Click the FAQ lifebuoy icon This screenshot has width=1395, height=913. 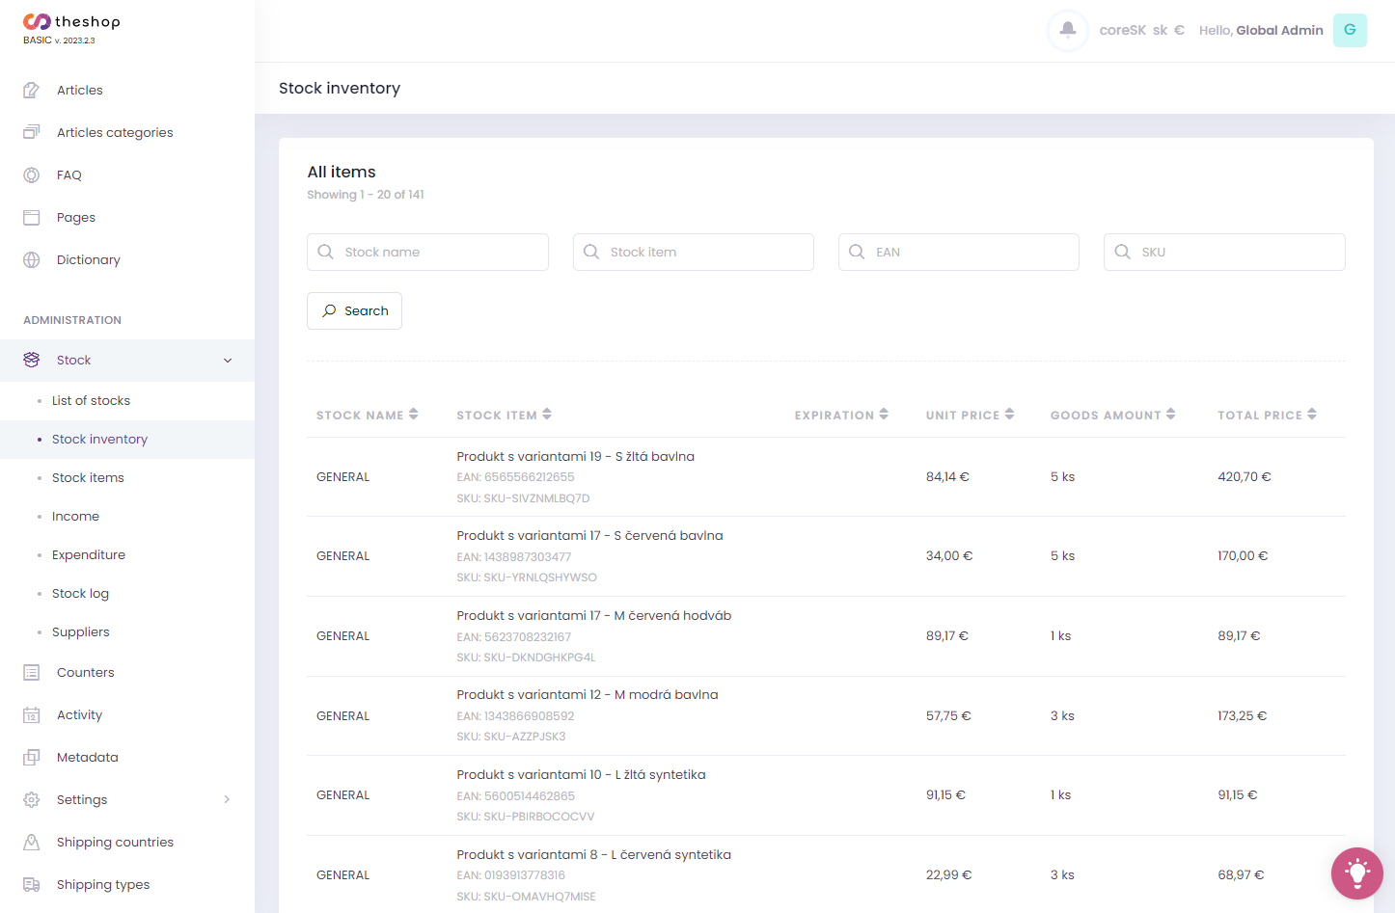pyautogui.click(x=32, y=175)
